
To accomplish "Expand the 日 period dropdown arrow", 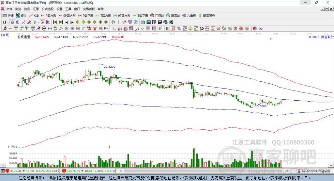I will [x=8, y=22].
